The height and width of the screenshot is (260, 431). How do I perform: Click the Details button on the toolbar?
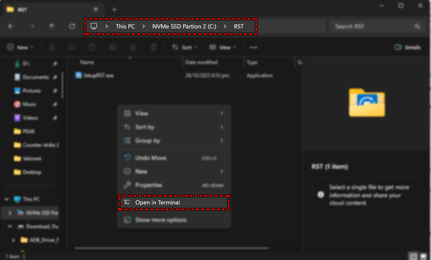[x=407, y=47]
